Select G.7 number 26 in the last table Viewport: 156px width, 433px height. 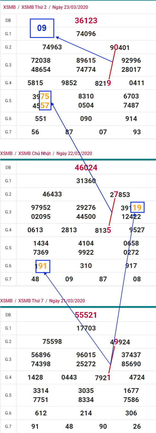click(137, 426)
